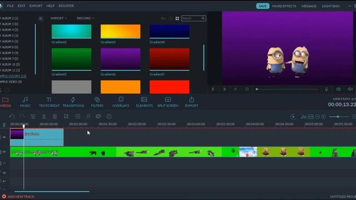Image resolution: width=356 pixels, height=200 pixels.
Task: Click the audio mixer bars icon
Action: click(x=303, y=117)
